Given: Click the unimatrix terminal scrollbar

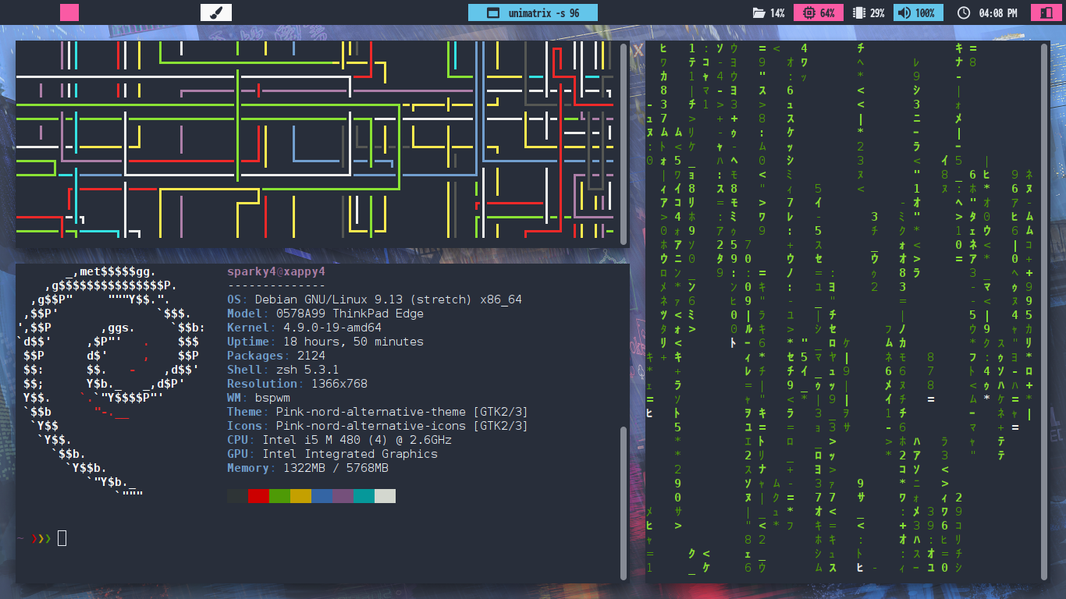Looking at the screenshot, I should pyautogui.click(x=1043, y=312).
